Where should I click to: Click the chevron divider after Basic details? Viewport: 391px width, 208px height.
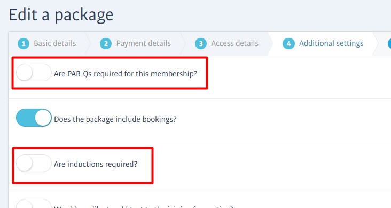[88, 43]
